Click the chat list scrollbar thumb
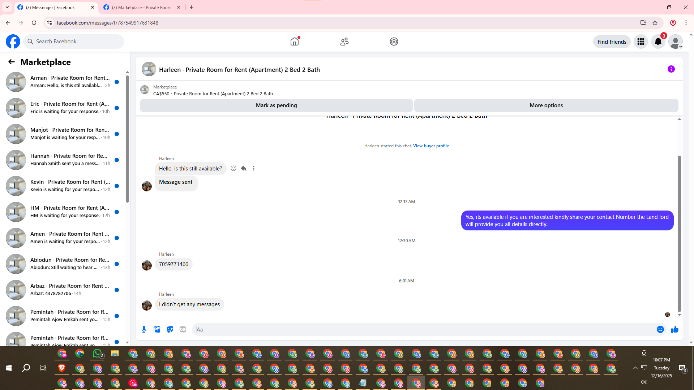The height and width of the screenshot is (390, 694). pos(127,139)
